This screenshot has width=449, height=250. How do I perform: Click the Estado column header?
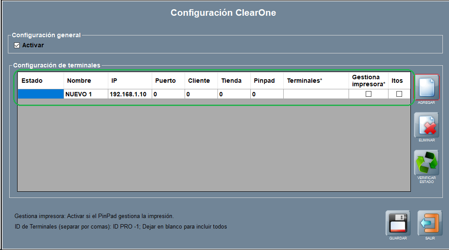click(x=40, y=81)
